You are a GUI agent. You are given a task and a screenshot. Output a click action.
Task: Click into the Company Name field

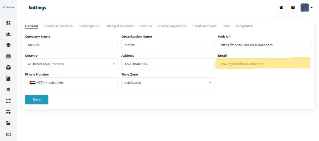coord(71,45)
